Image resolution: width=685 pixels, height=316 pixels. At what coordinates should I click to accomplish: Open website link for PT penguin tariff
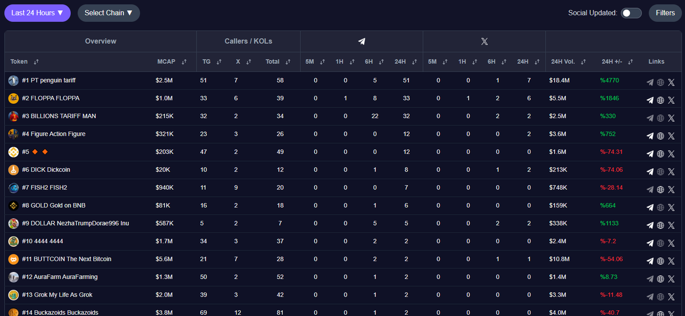(660, 82)
